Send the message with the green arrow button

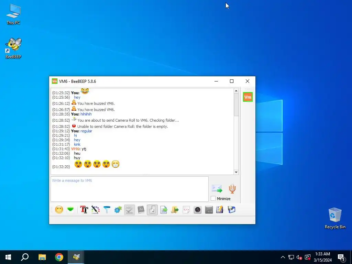[217, 189]
